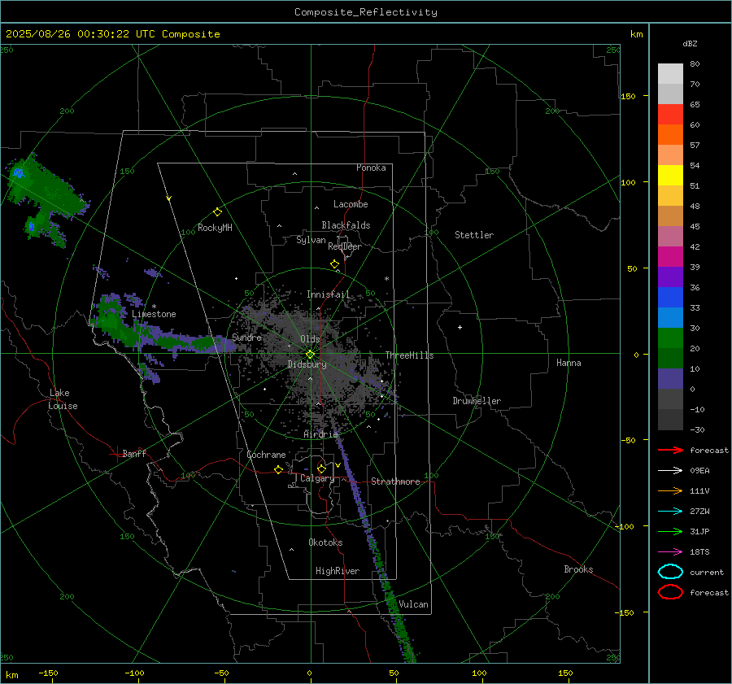Click the yellow diamond marker near Cochrane
Viewport: 732px width, 684px height.
pyautogui.click(x=278, y=469)
